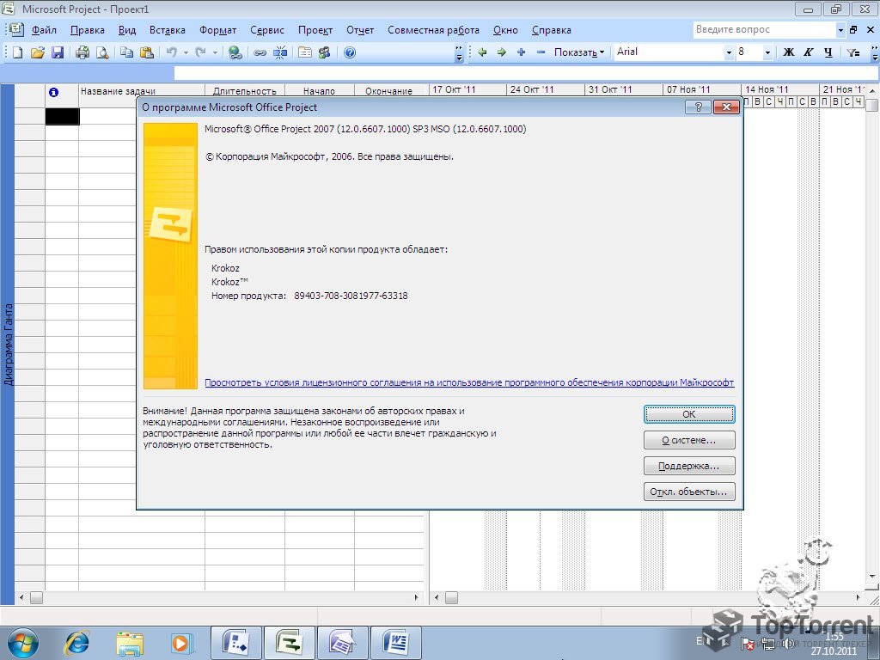880x660 pixels.
Task: Expand formatting toolbar options chevron at far right
Action: [x=874, y=52]
